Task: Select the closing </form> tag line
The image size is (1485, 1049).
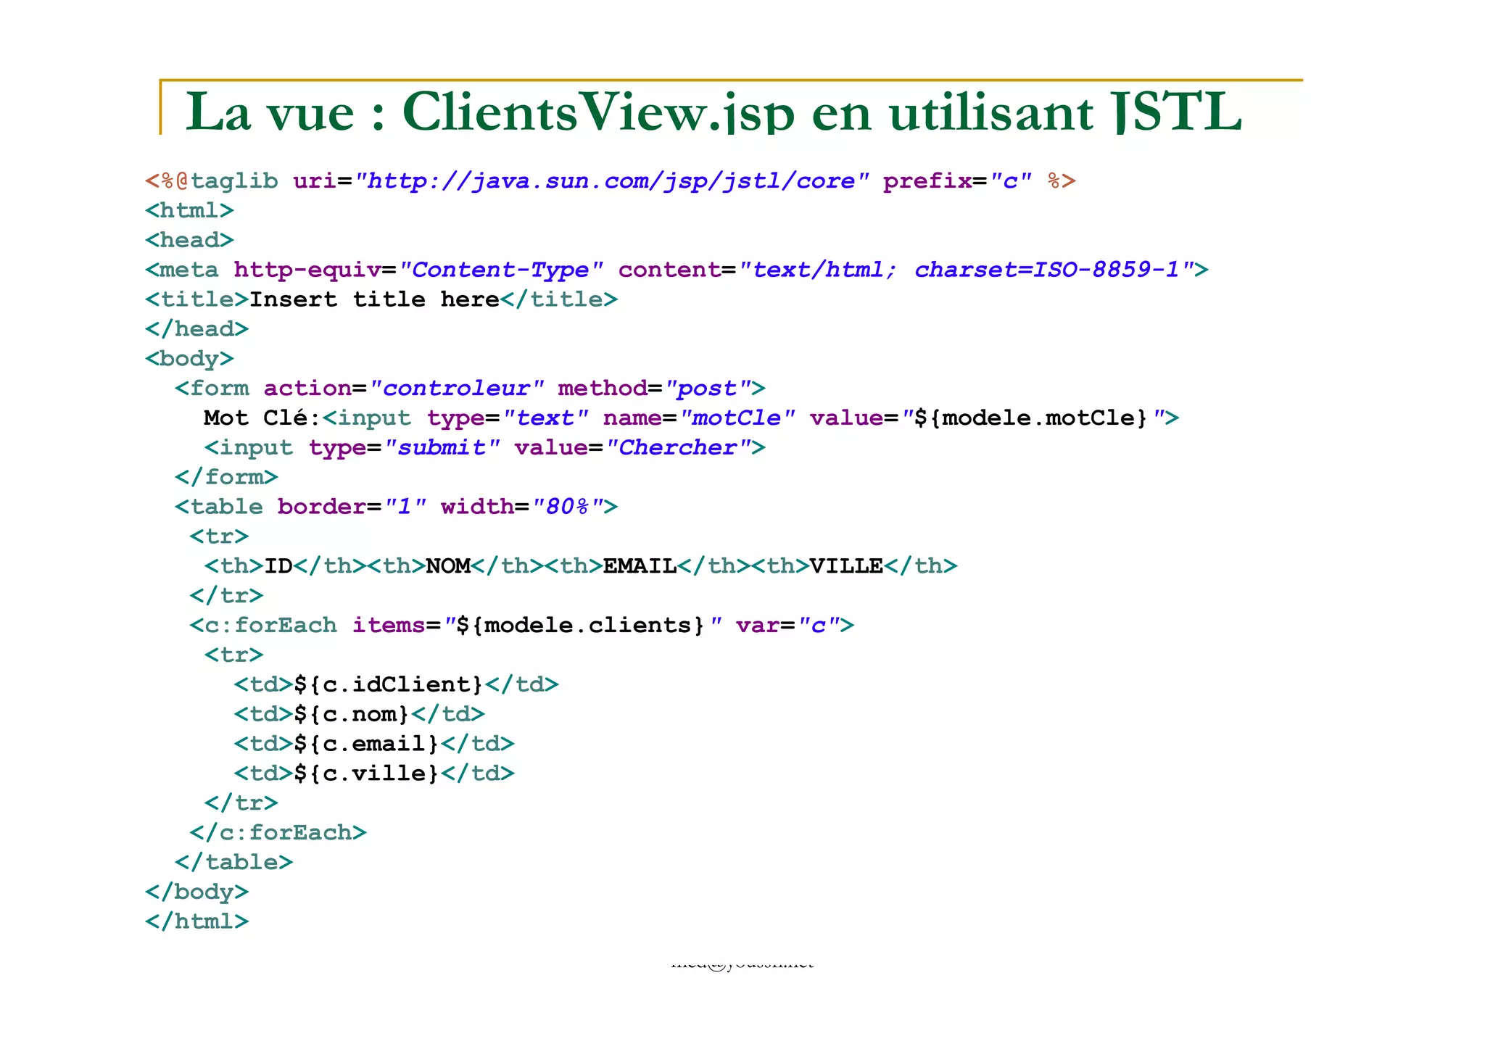Action: tap(226, 477)
